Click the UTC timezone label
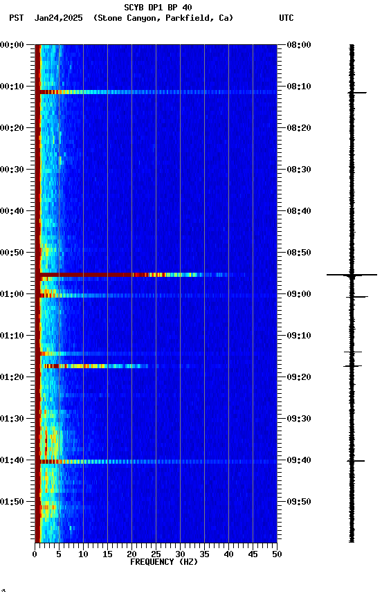382x598 pixels. pos(286,18)
